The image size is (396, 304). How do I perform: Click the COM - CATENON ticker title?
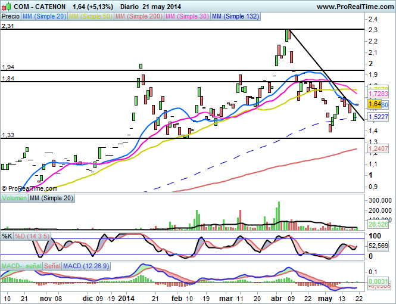point(40,7)
